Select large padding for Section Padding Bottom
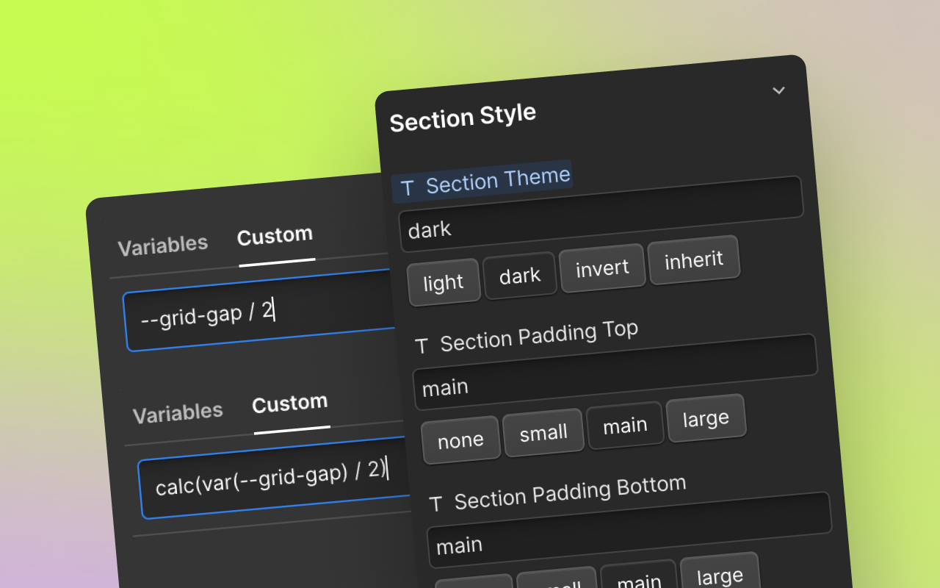 click(720, 577)
